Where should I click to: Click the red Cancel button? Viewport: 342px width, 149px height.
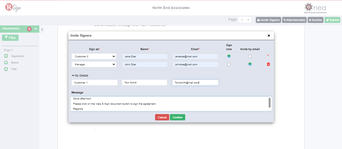click(162, 117)
